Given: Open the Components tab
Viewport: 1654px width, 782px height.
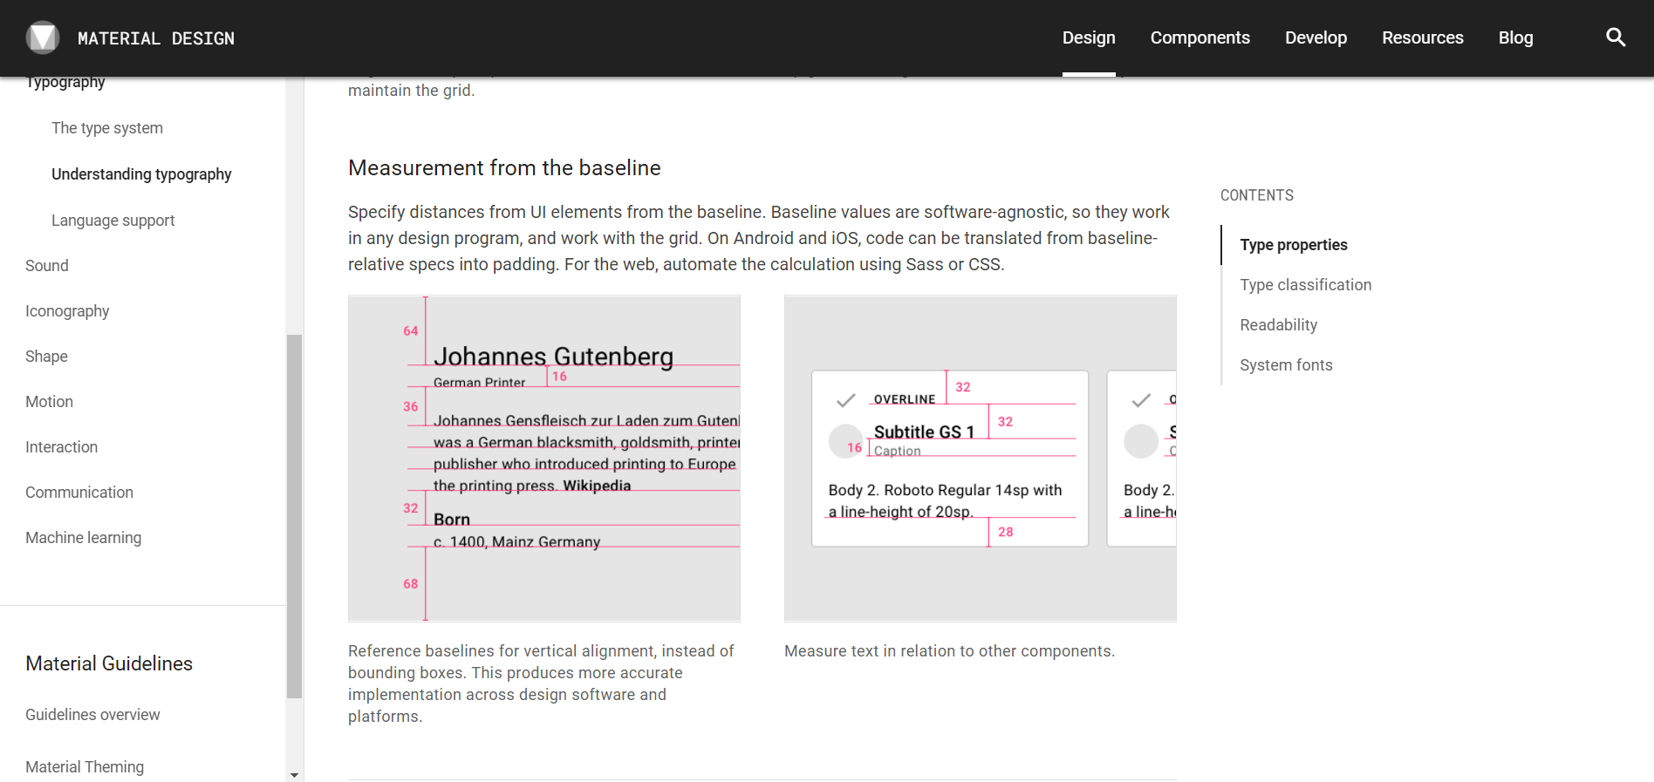Looking at the screenshot, I should [x=1199, y=37].
